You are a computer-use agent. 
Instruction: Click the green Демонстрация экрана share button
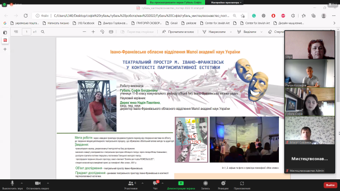181,185
